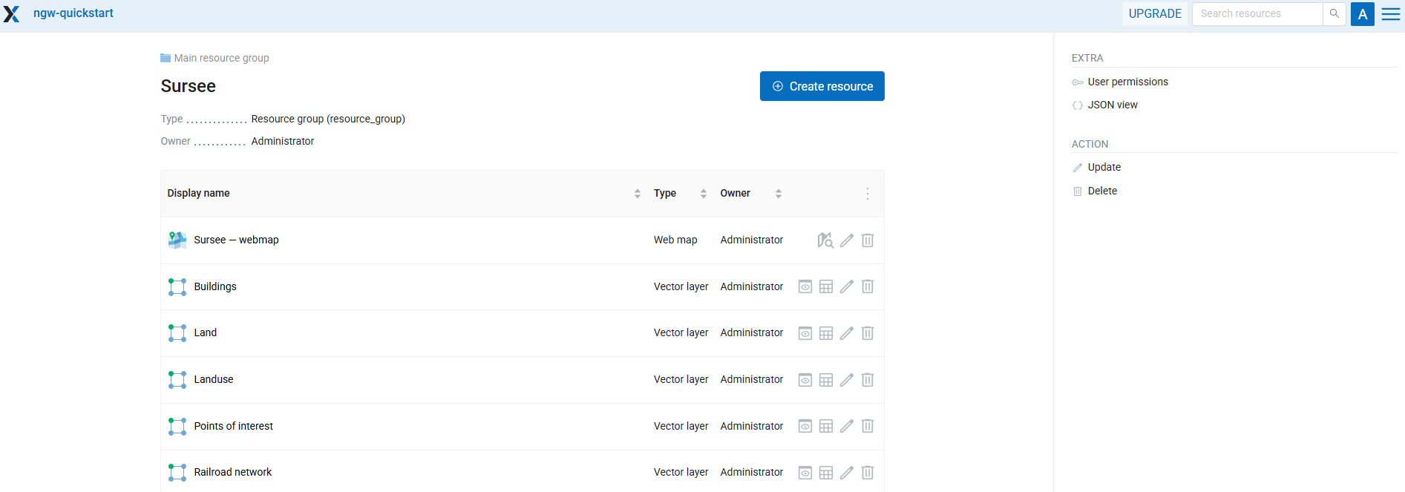Click the search magnifier icon

[x=1334, y=14]
